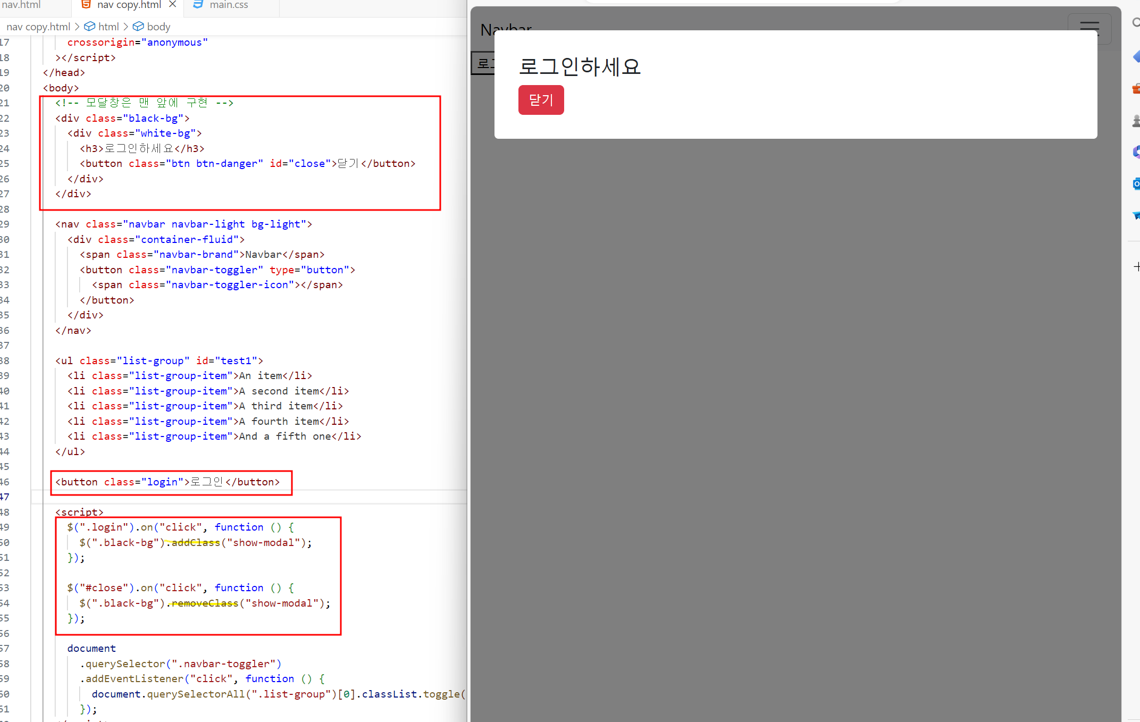The image size is (1140, 722).
Task: Open the blue Shopping tag sidebar icon
Action: pos(1136,56)
